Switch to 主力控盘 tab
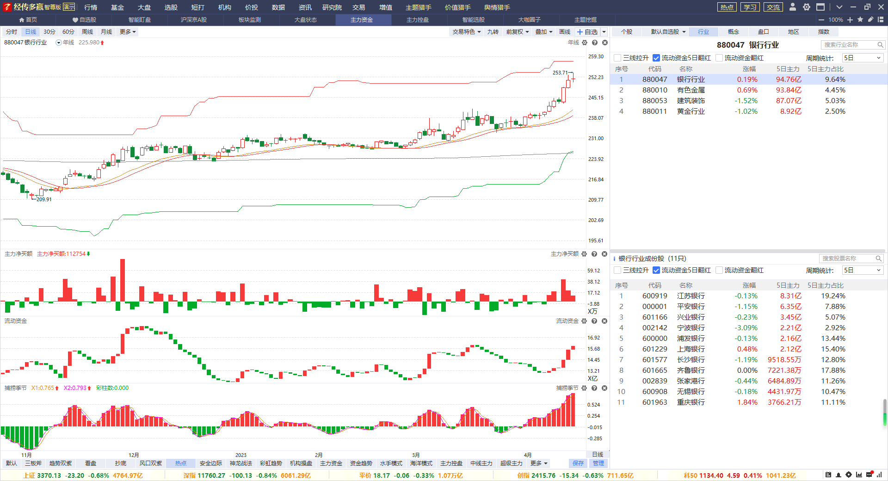The image size is (888, 481). pyautogui.click(x=418, y=20)
